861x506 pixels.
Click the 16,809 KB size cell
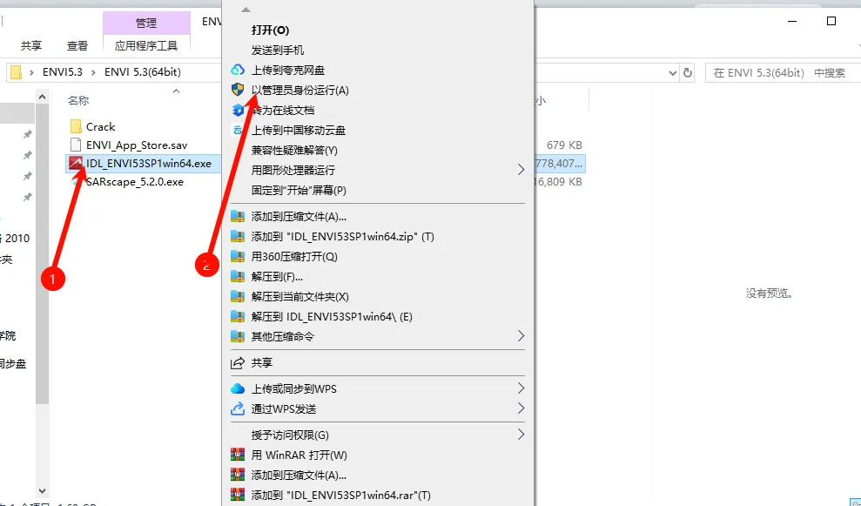tap(557, 181)
